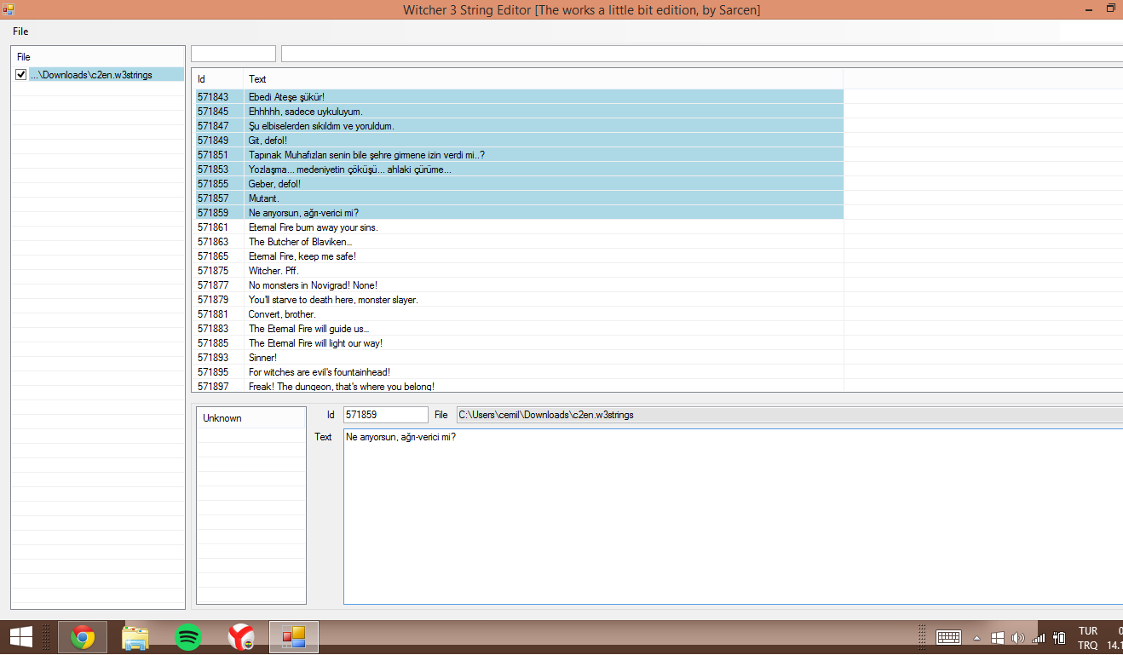Click the small Id filter field
The height and width of the screenshot is (655, 1123).
pos(233,54)
